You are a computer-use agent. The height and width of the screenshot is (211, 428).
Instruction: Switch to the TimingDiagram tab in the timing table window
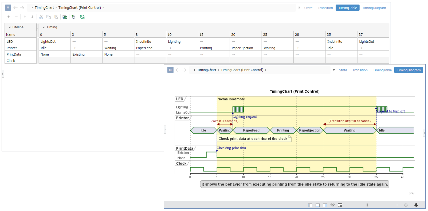pos(374,8)
